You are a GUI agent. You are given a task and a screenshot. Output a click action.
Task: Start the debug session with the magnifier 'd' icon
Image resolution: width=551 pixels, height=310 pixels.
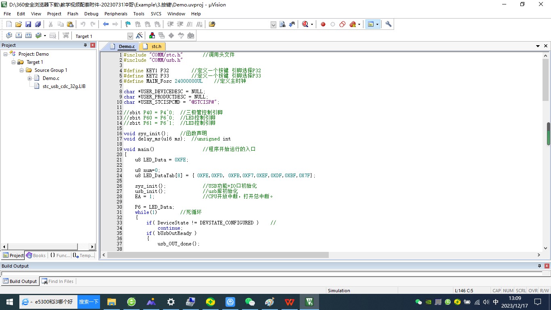(305, 24)
